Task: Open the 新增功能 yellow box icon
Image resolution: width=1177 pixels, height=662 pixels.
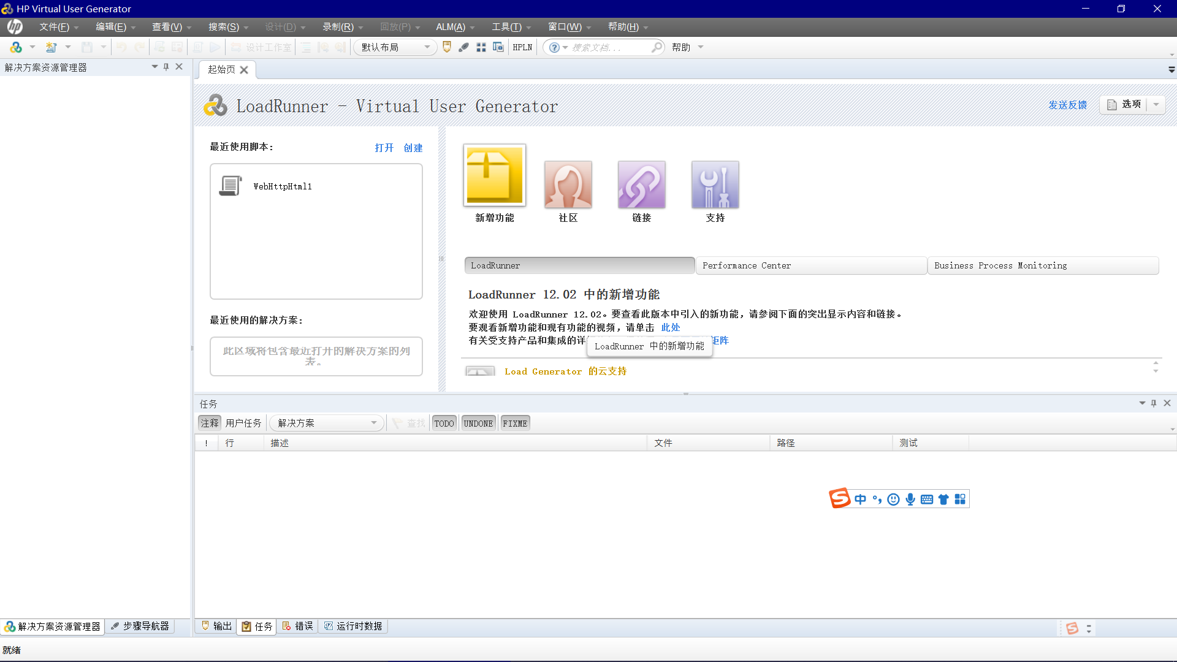Action: click(495, 176)
